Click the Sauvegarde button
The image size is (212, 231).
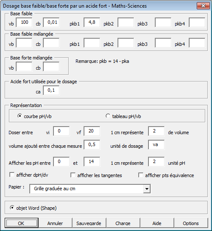[x=89, y=223]
